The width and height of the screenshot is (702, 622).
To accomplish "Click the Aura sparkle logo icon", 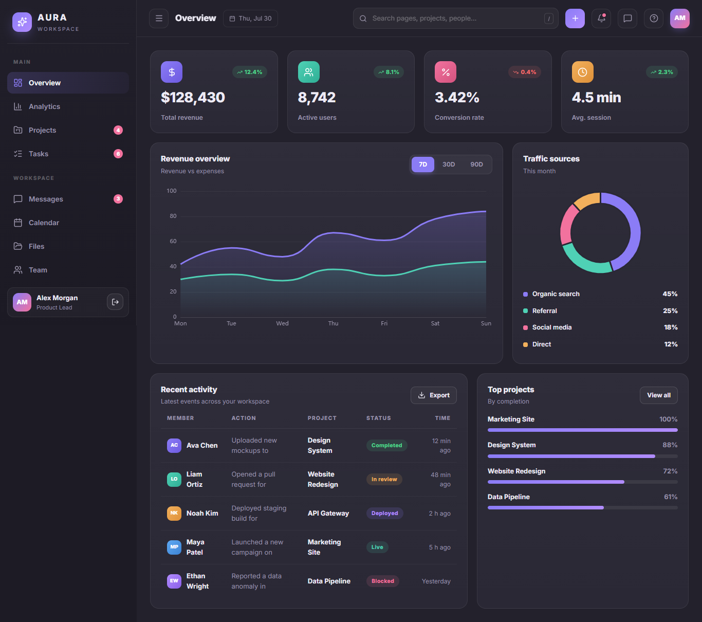I will pyautogui.click(x=22, y=22).
